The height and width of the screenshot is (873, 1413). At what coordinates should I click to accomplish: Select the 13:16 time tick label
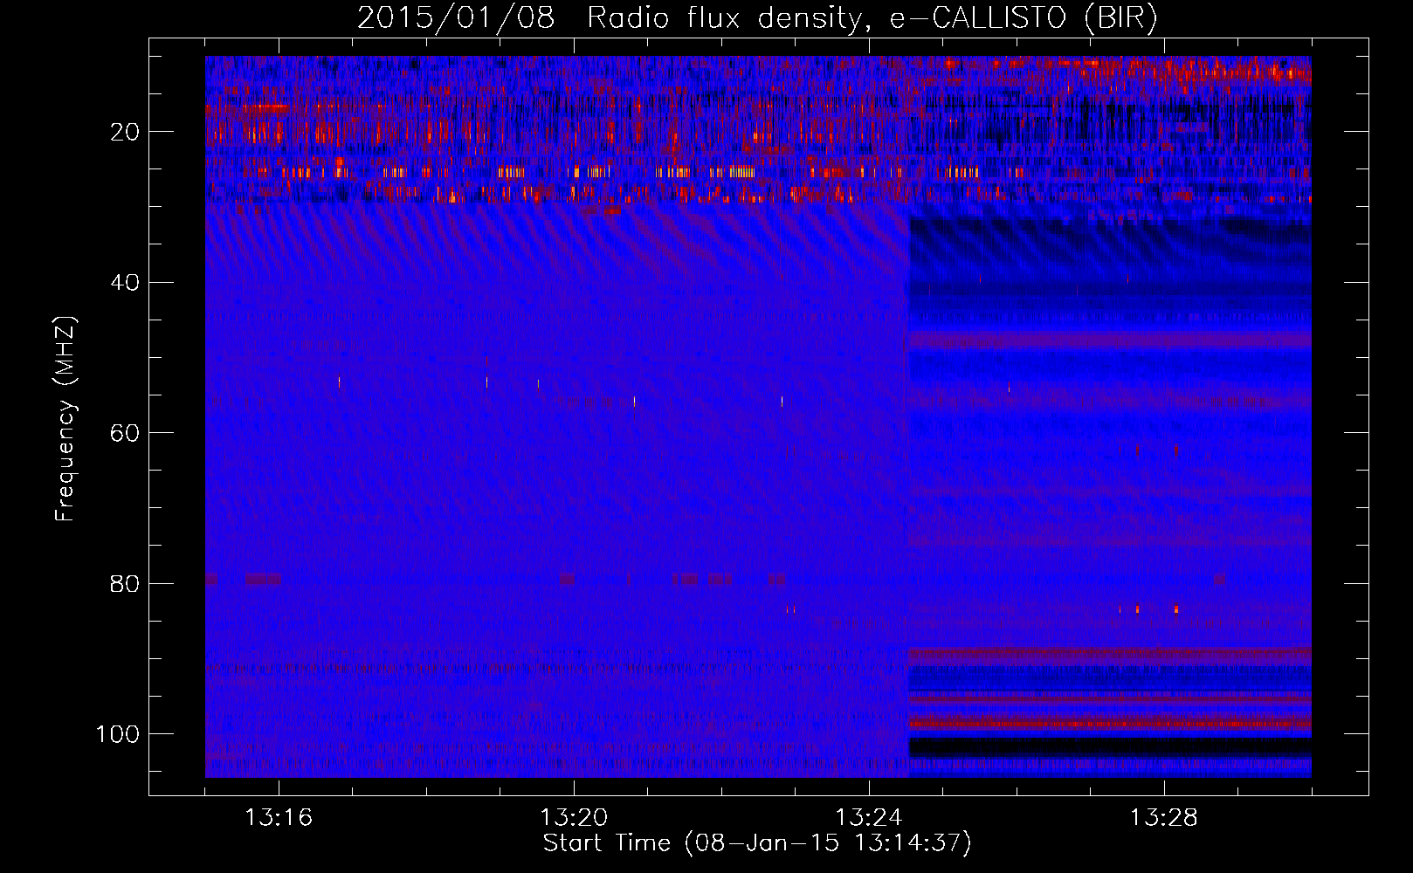click(279, 817)
